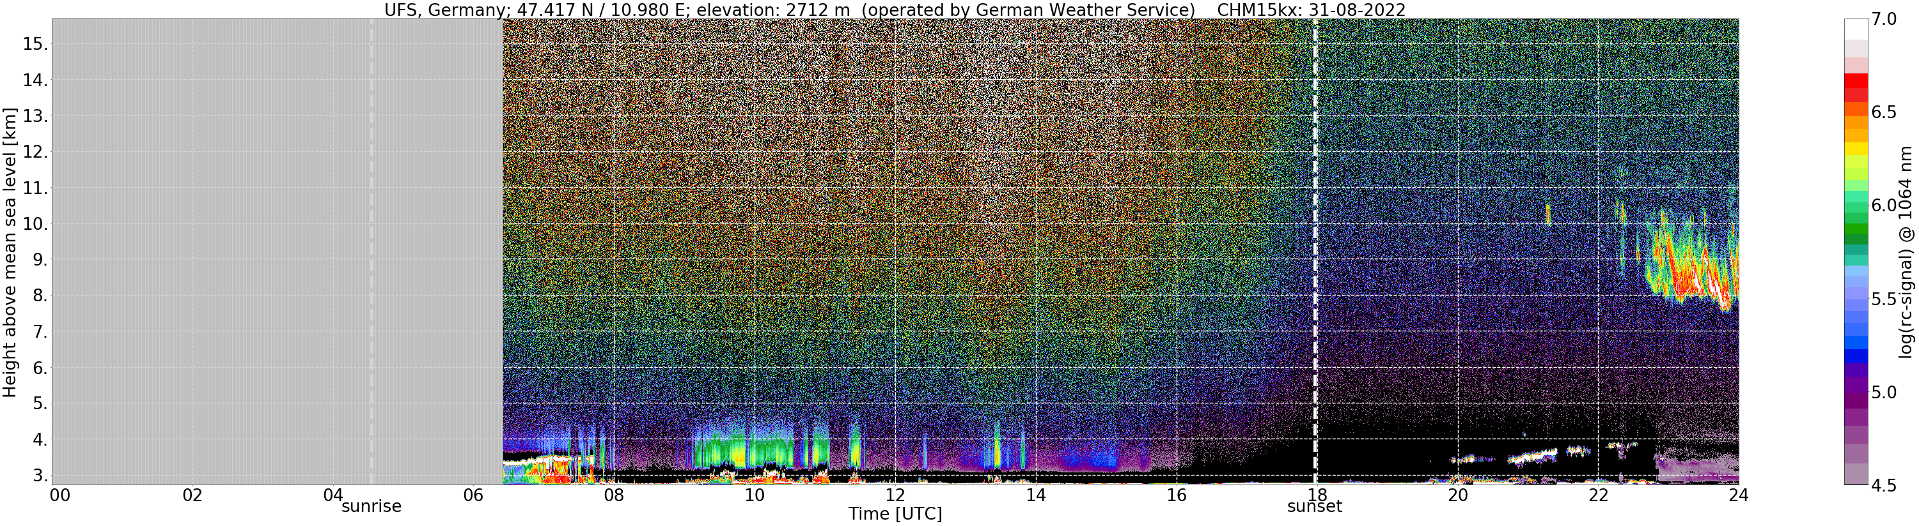1919x526 pixels.
Task: Click the dashed sunset marker line at 18 UTC
Action: [x=1315, y=252]
